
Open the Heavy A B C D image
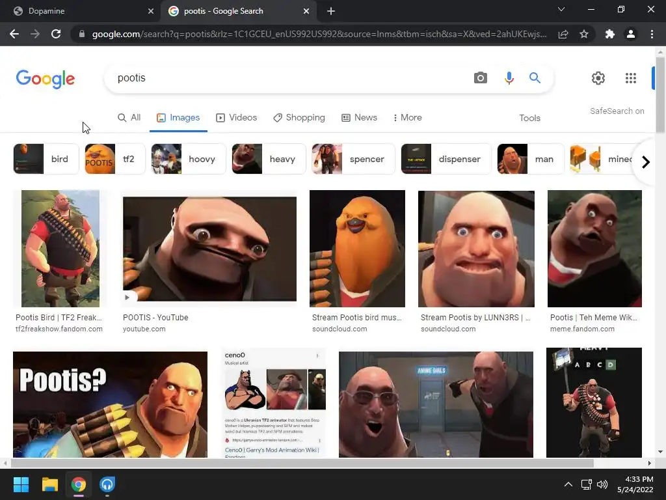[x=594, y=402]
